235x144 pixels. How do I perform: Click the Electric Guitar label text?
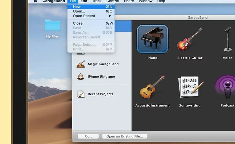pyautogui.click(x=190, y=58)
